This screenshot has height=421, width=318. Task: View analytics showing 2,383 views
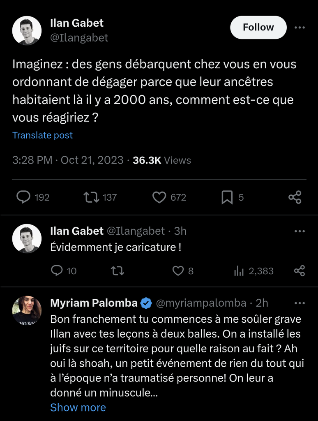(239, 271)
